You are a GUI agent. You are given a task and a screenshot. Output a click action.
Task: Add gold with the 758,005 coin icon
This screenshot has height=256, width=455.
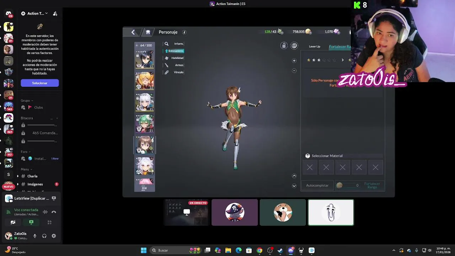tap(308, 32)
